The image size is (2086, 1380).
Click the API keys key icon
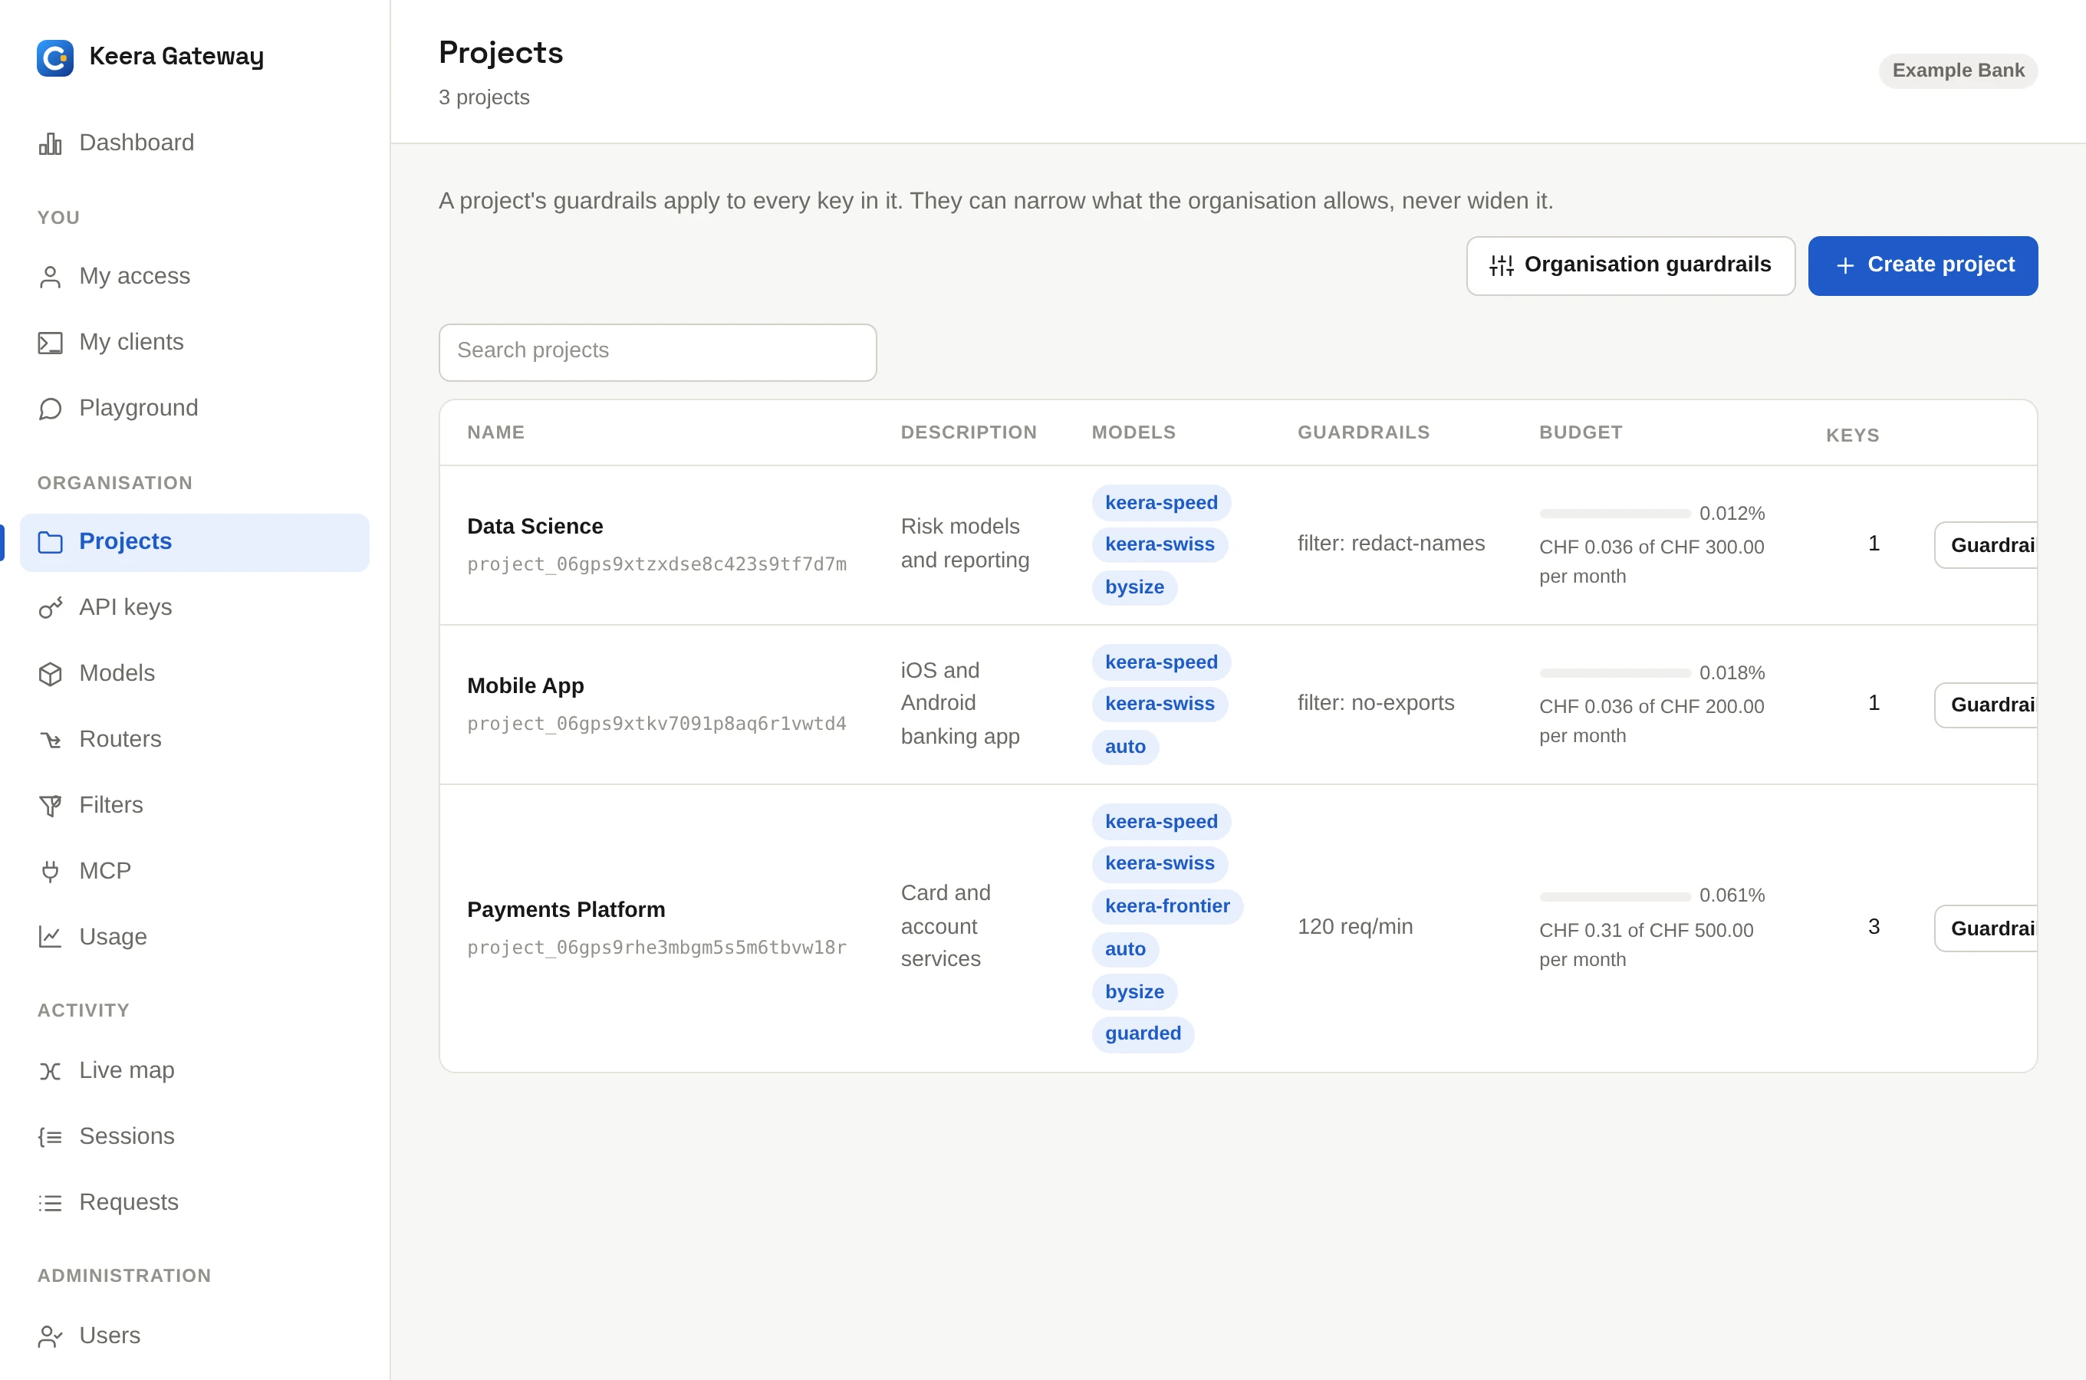50,608
